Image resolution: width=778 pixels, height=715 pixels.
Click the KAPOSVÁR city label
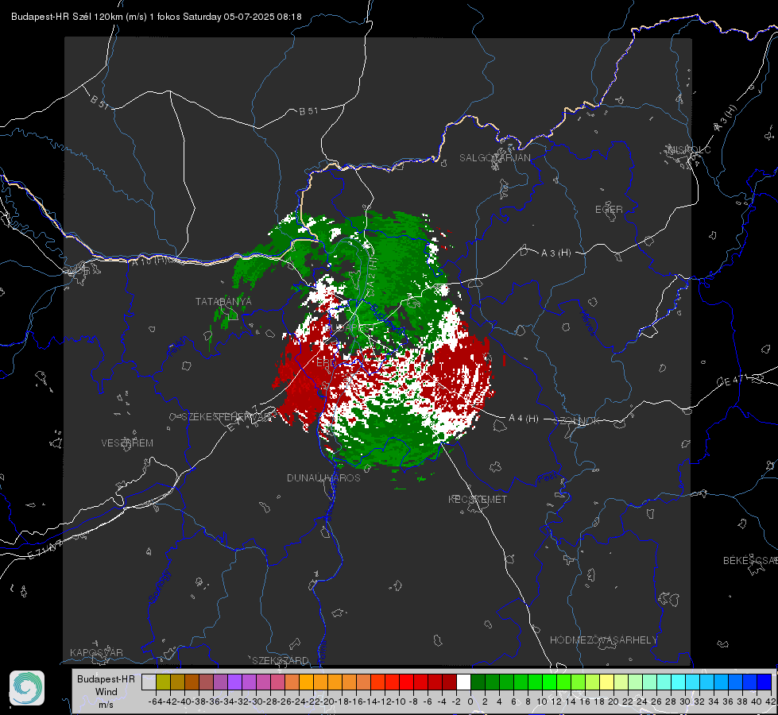[96, 652]
